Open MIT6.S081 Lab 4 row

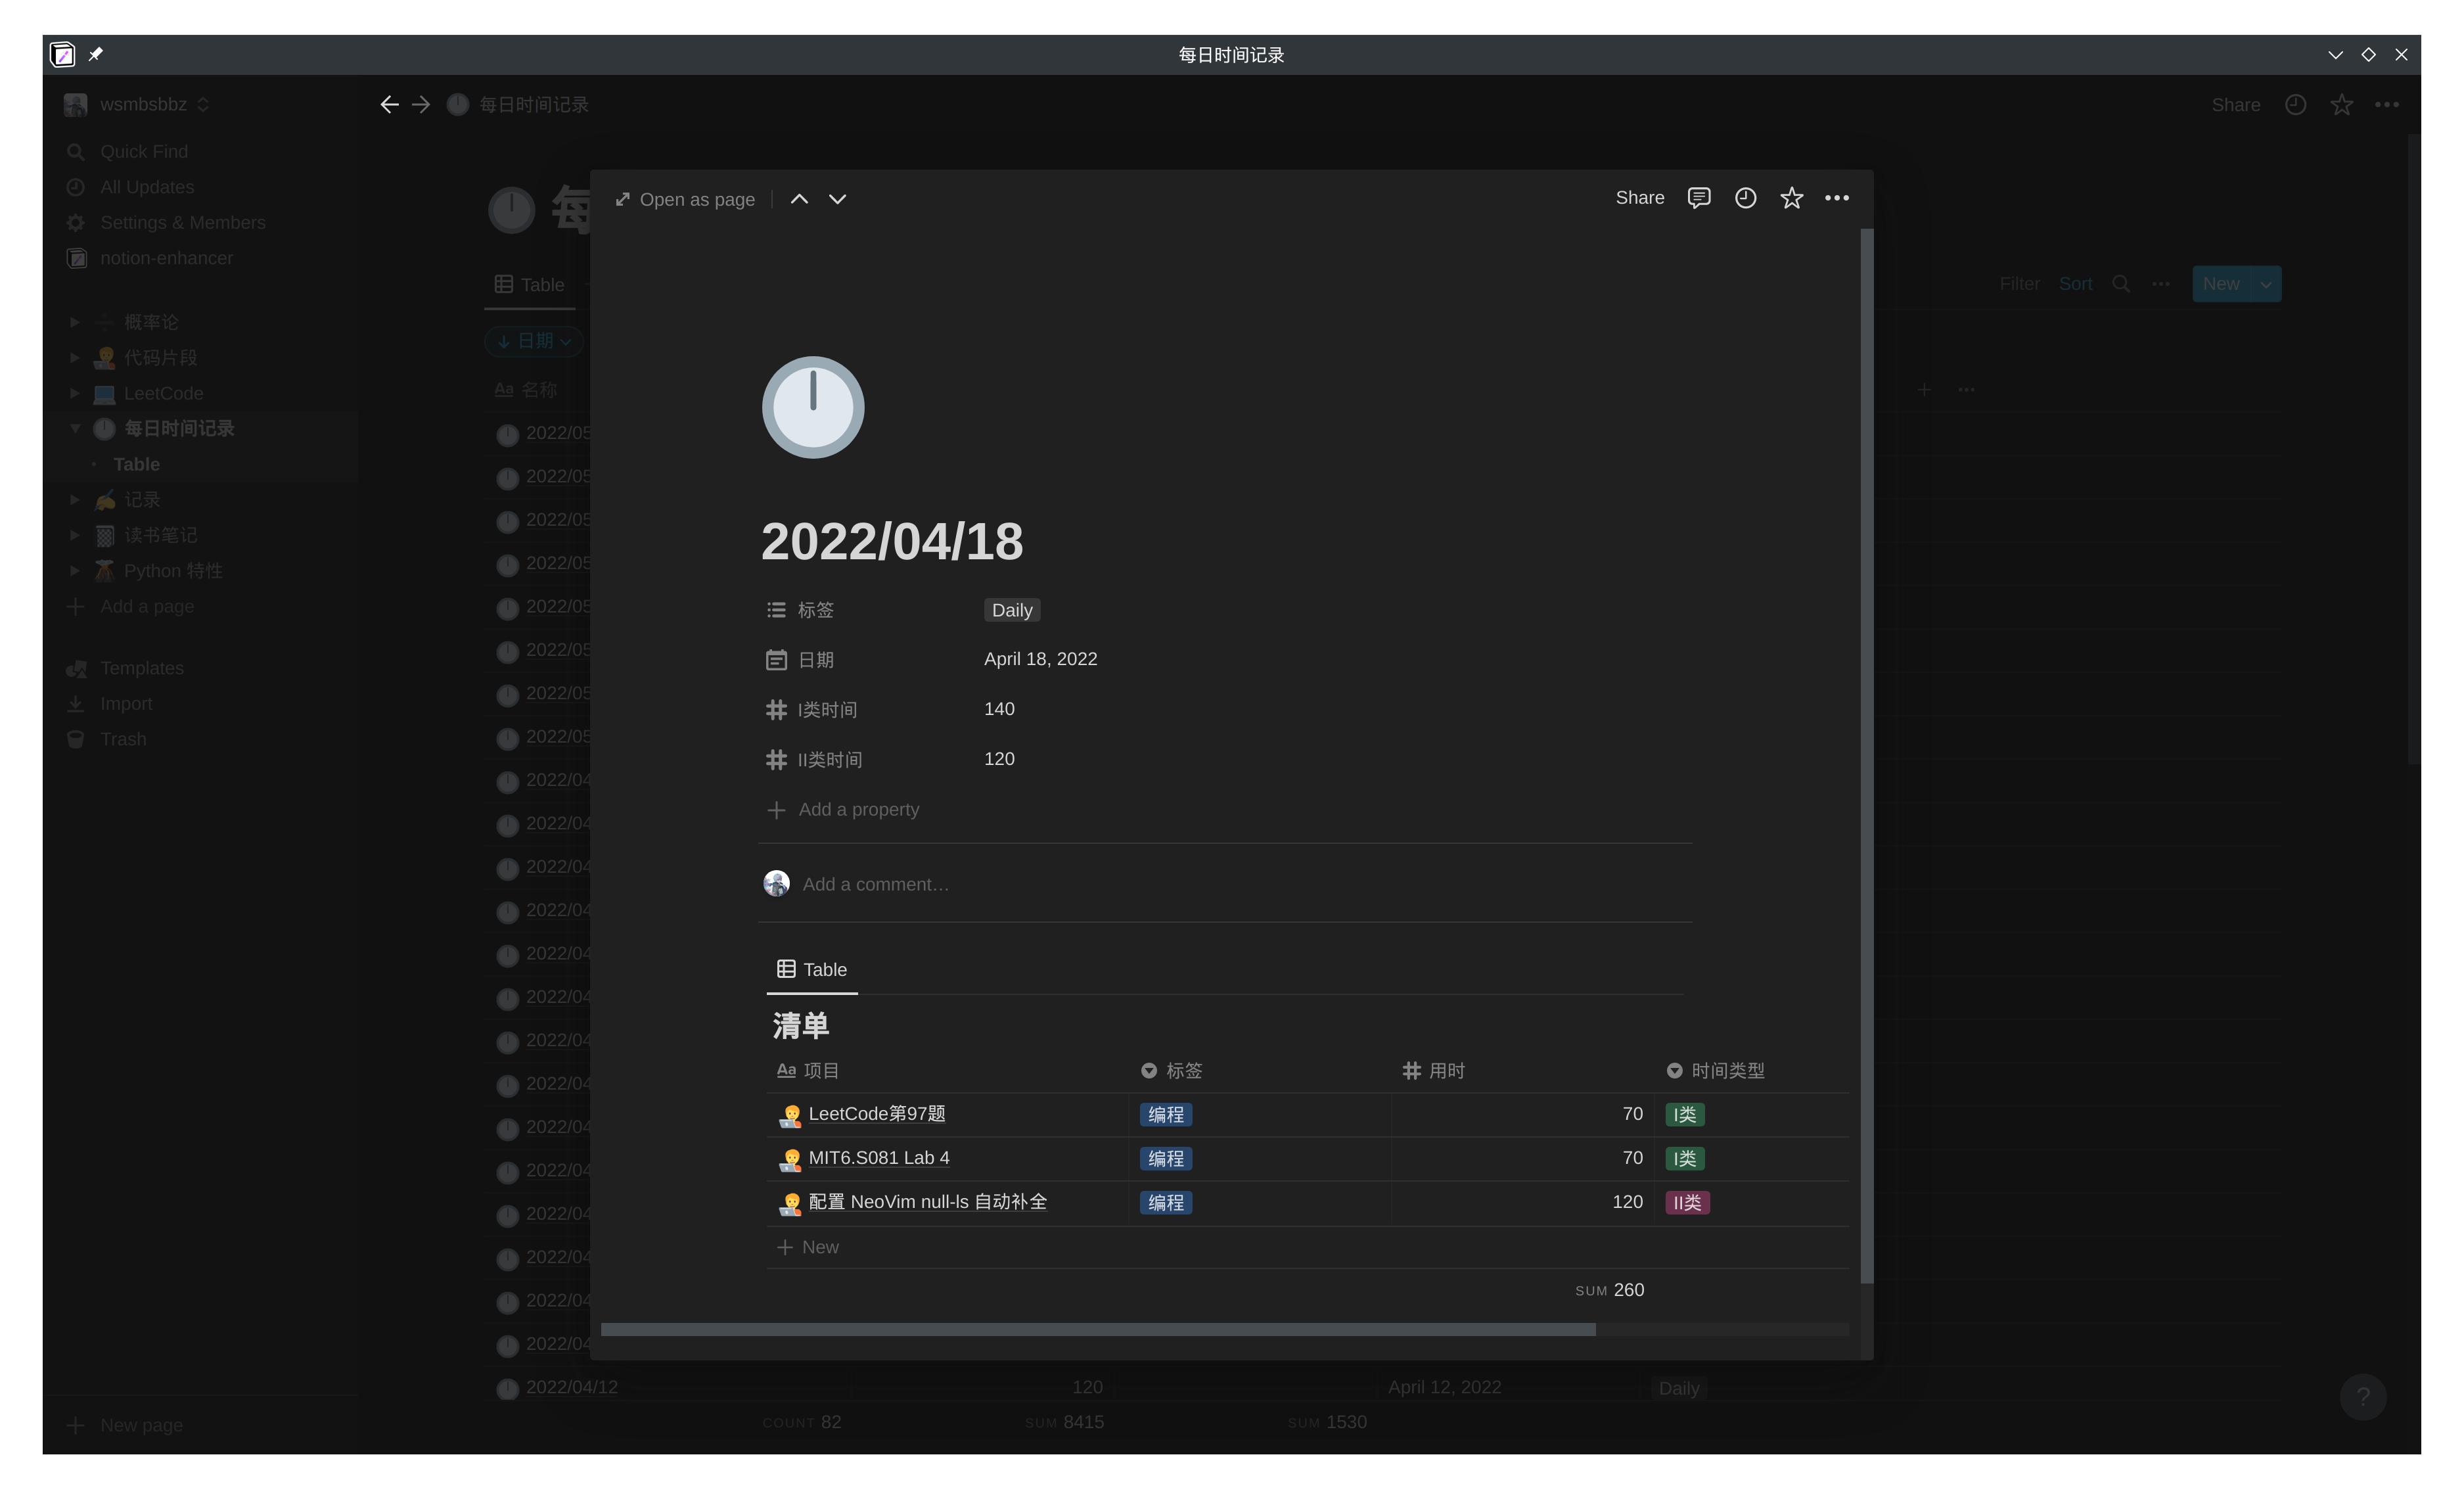click(879, 1158)
